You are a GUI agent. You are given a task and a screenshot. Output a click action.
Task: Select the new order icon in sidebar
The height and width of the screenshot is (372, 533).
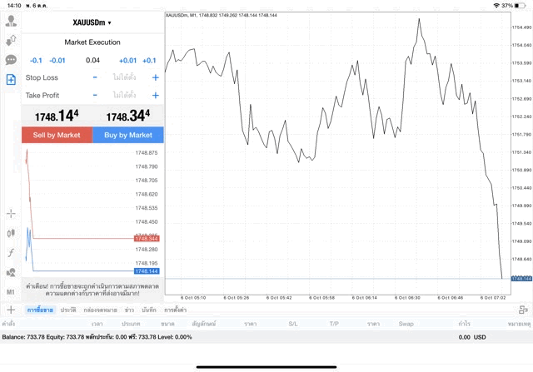click(x=11, y=80)
